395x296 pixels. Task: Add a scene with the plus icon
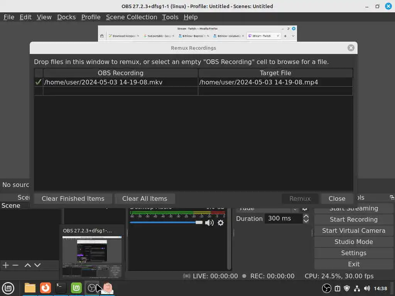[x=6, y=265]
